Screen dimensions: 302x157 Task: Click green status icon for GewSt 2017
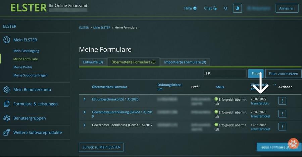click(216, 125)
